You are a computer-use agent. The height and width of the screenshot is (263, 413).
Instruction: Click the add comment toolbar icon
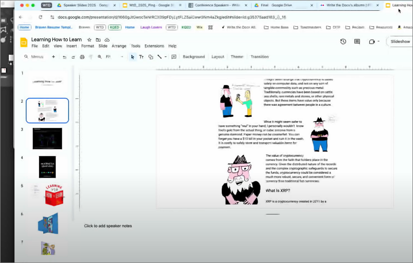pyautogui.click(x=174, y=57)
